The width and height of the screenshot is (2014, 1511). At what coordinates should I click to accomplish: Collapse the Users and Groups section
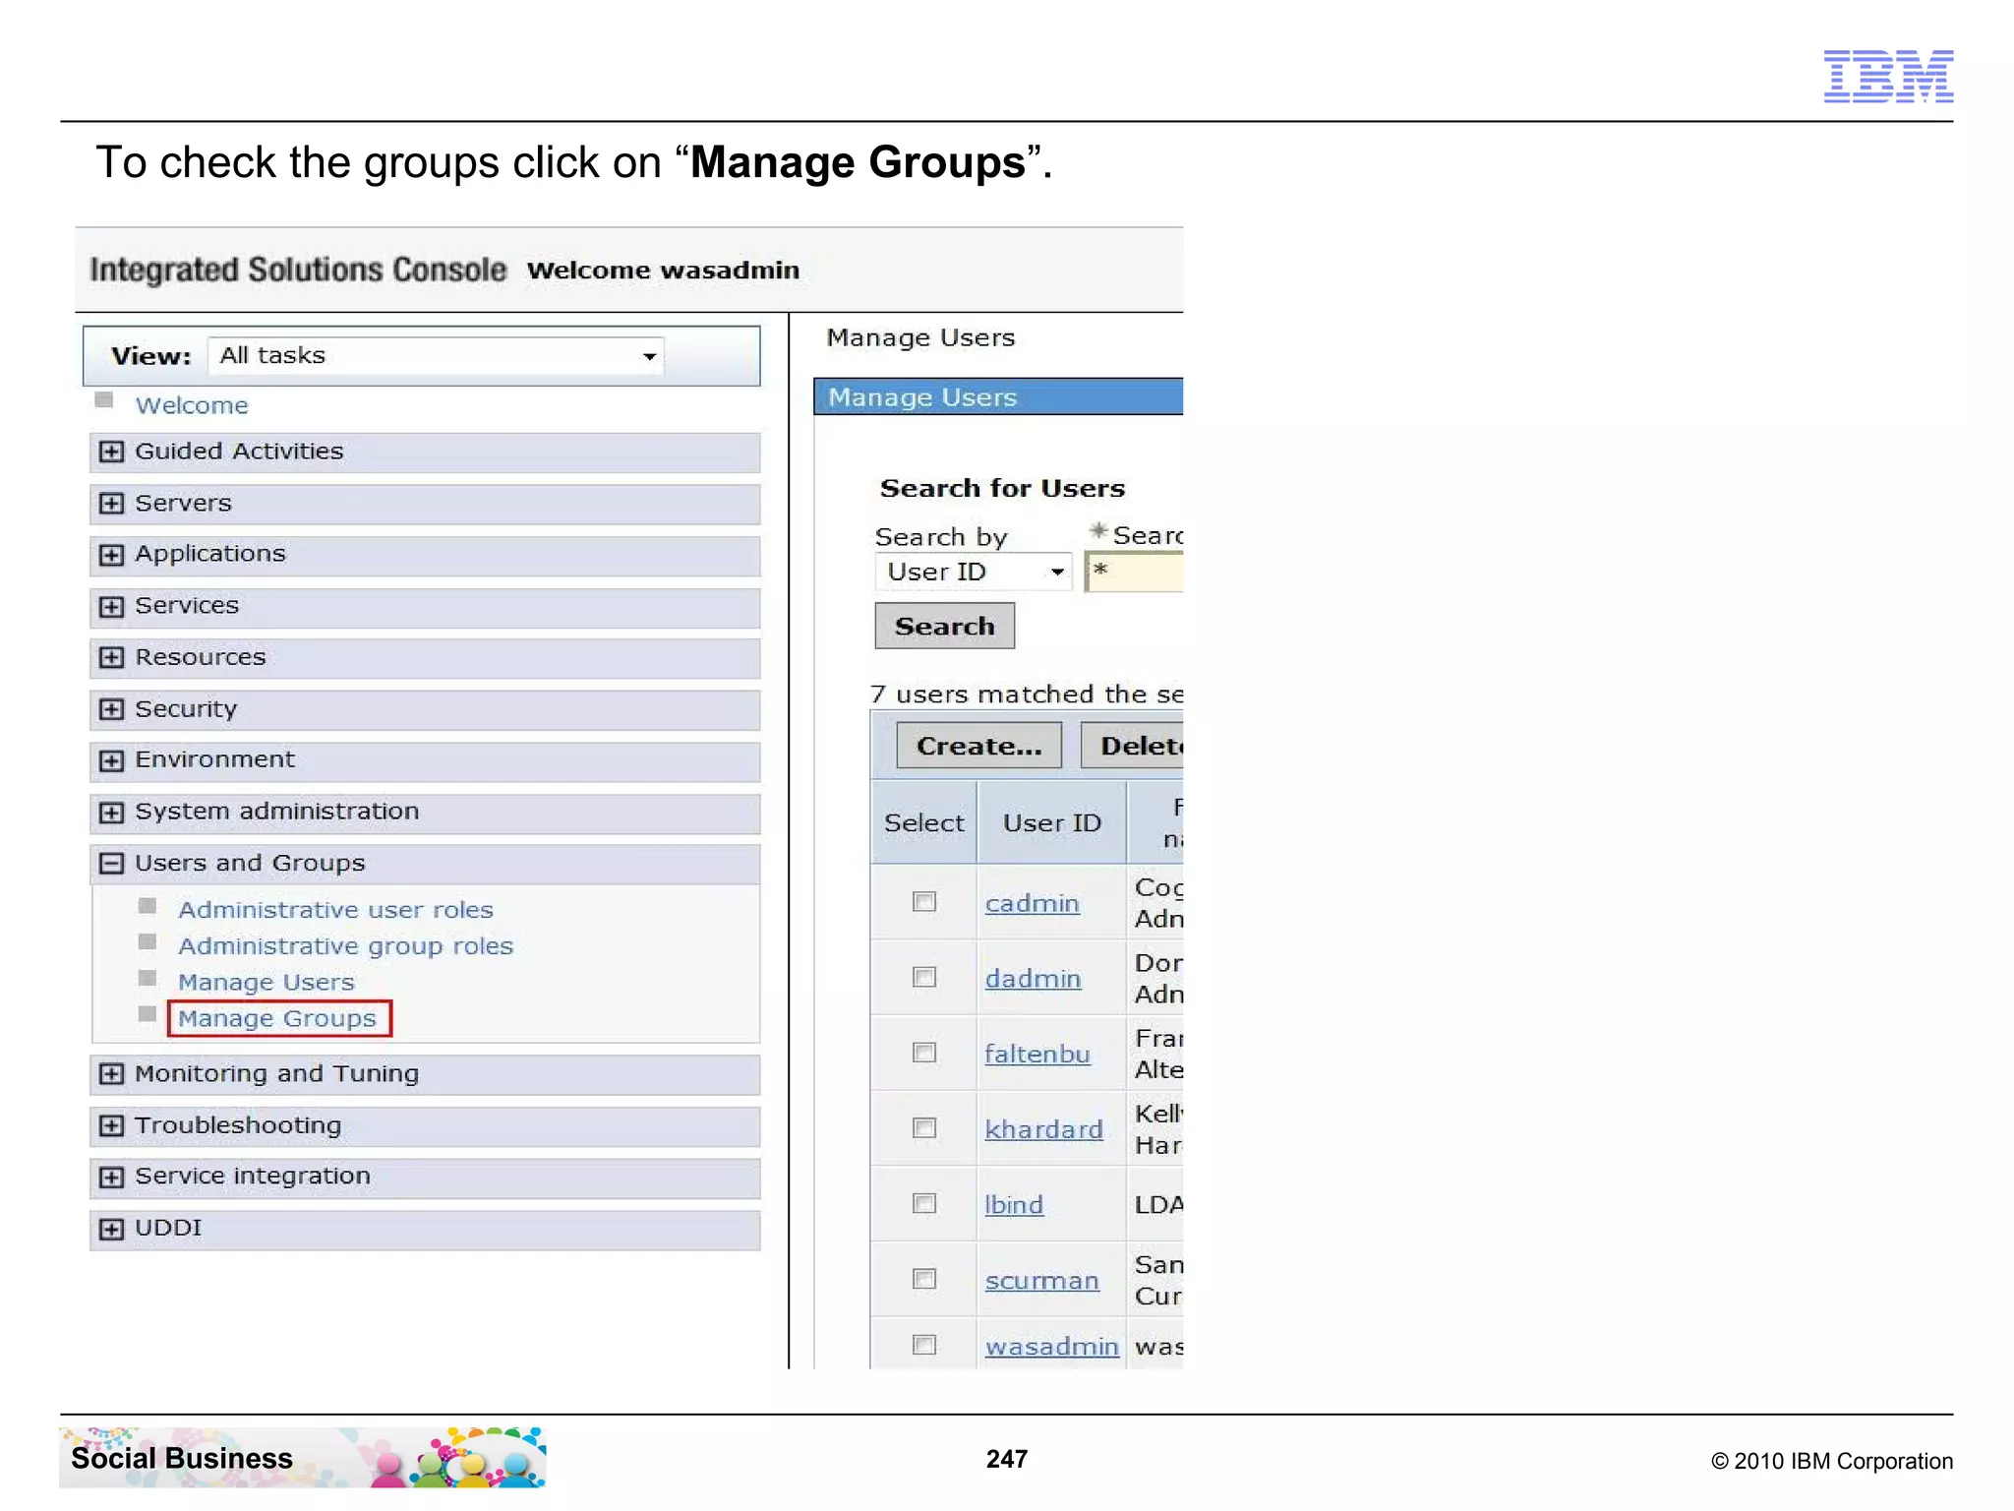pos(112,864)
